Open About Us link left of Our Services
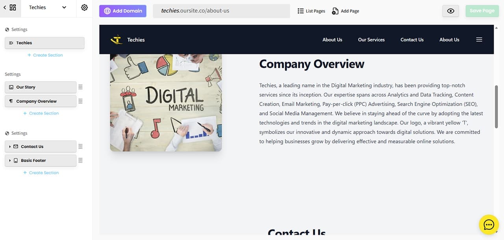This screenshot has height=240, width=504. click(332, 40)
